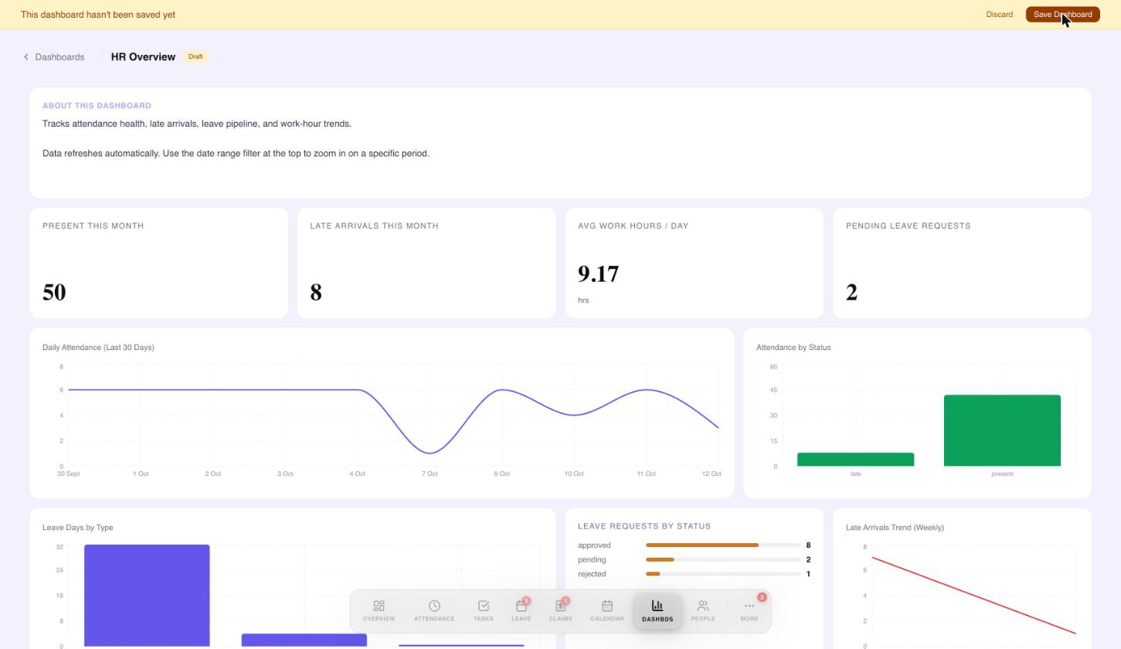Click the '30 Sept' axis label
Image resolution: width=1121 pixels, height=649 pixels.
(x=69, y=474)
